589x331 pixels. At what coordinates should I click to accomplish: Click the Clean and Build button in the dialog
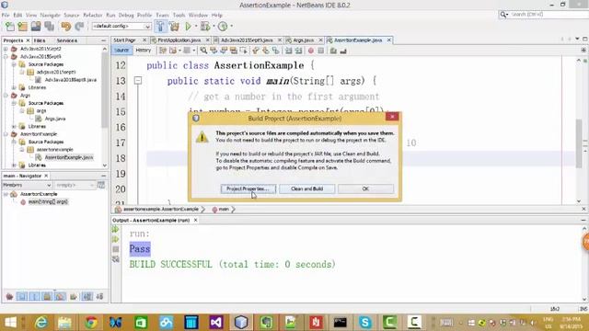pyautogui.click(x=306, y=188)
